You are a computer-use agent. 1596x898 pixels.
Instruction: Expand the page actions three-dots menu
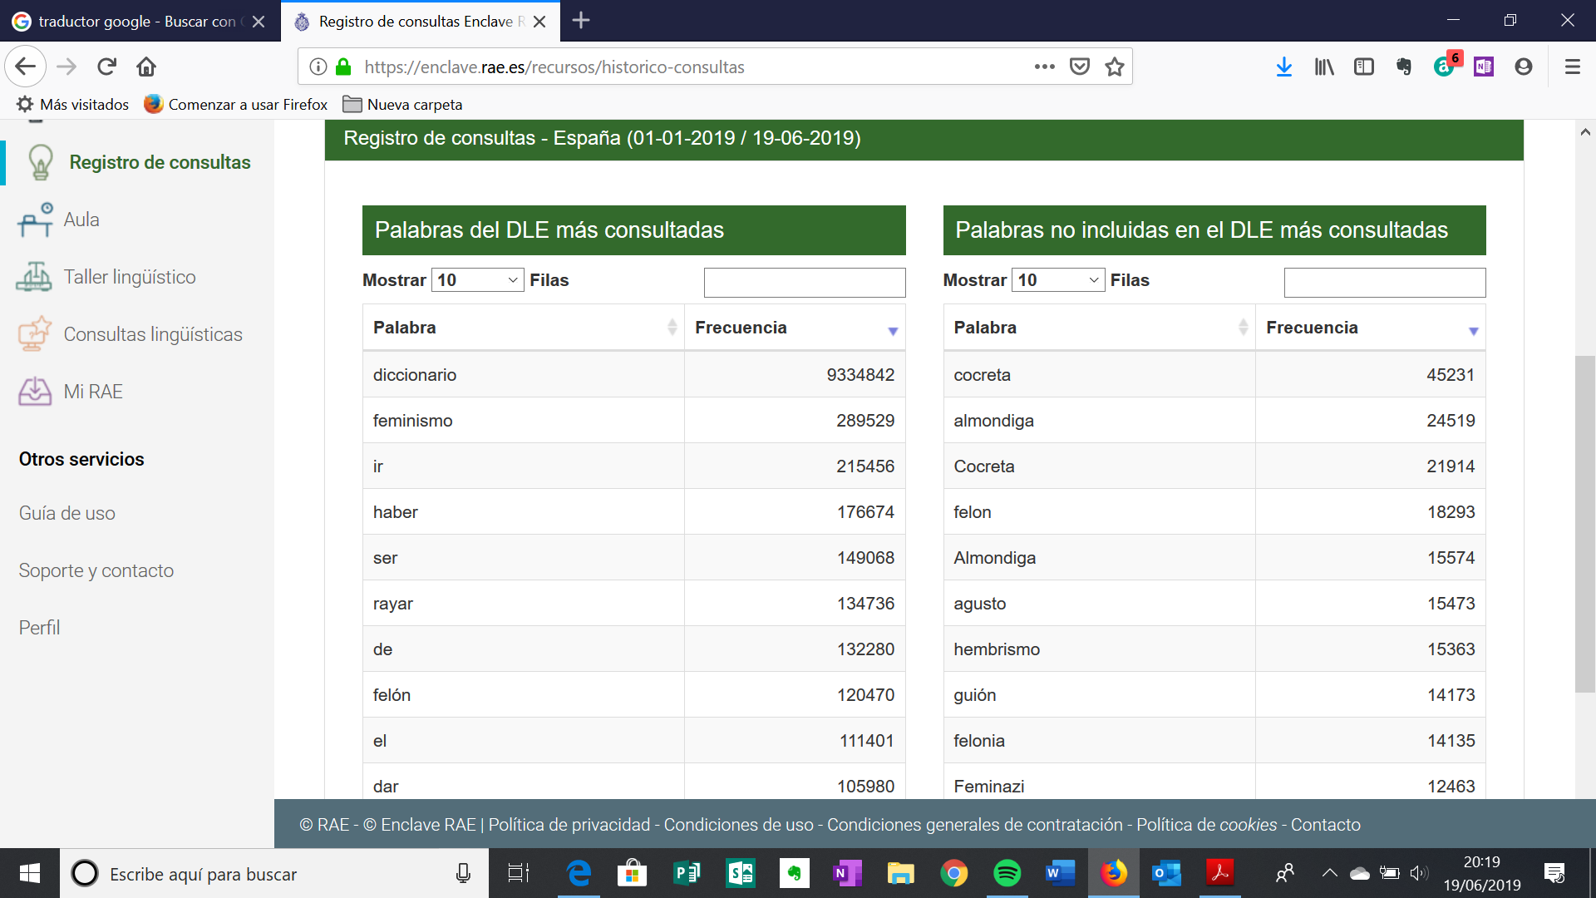click(x=1044, y=67)
